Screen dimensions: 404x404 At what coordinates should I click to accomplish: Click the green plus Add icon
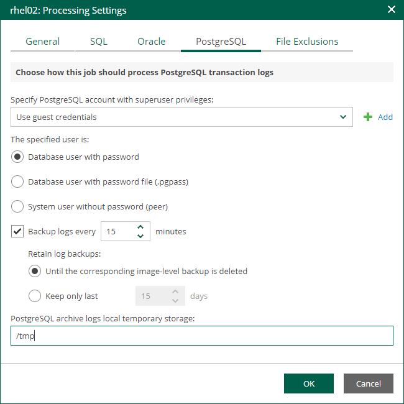click(x=368, y=117)
